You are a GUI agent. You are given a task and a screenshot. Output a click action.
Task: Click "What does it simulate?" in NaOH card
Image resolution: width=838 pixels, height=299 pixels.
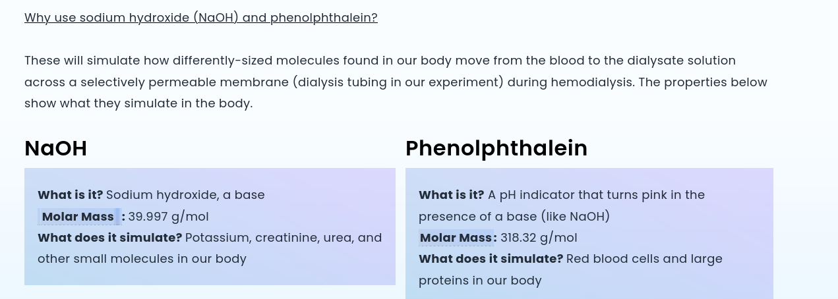coord(109,238)
